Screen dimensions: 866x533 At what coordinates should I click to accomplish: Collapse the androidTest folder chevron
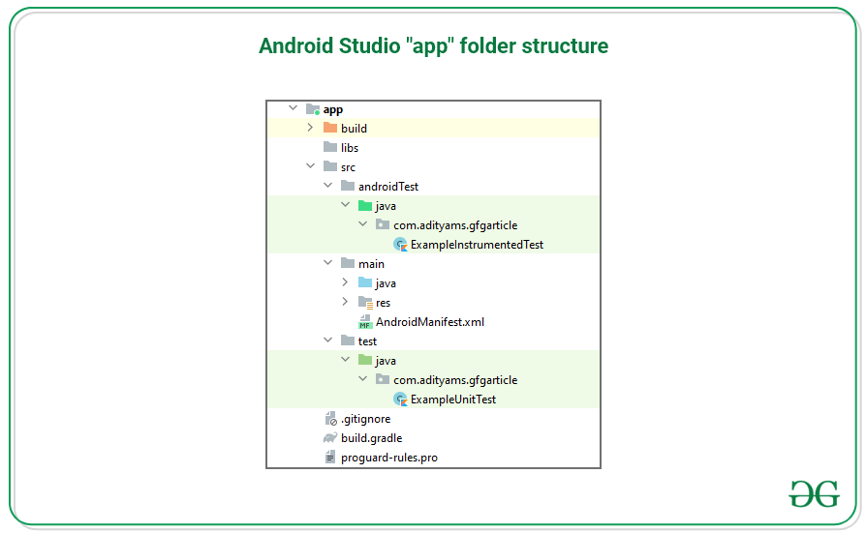(x=327, y=186)
